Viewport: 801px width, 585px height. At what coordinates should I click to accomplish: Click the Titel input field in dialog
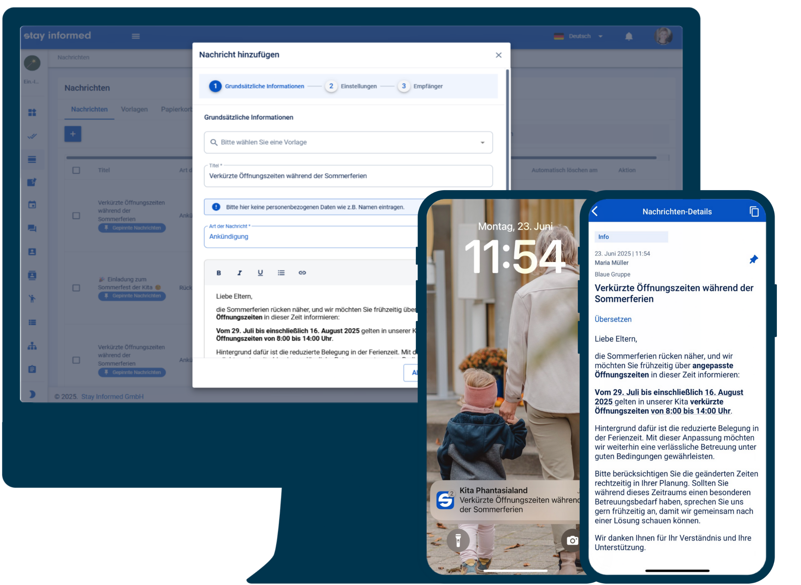click(348, 176)
